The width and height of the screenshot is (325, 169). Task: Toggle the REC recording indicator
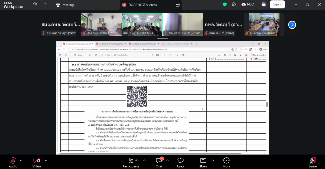click(248, 4)
